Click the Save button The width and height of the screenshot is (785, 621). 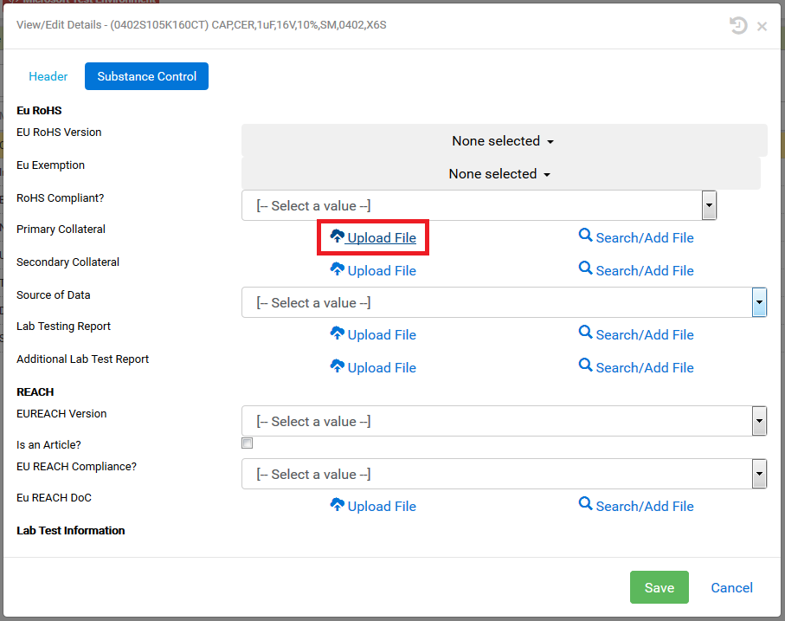[659, 587]
